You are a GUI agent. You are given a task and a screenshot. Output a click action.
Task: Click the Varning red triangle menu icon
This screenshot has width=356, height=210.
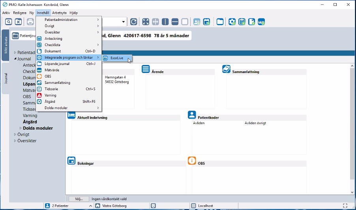point(39,95)
